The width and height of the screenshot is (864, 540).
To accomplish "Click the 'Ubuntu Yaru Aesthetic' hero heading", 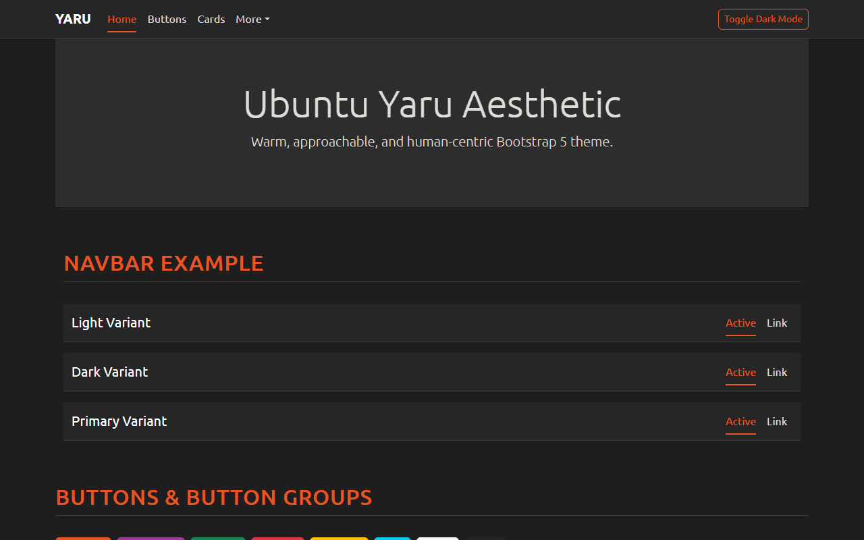I will (x=432, y=104).
